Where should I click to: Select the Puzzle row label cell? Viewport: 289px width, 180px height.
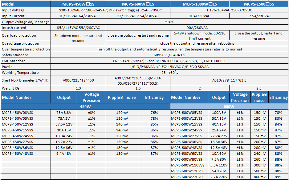pos(25,67)
